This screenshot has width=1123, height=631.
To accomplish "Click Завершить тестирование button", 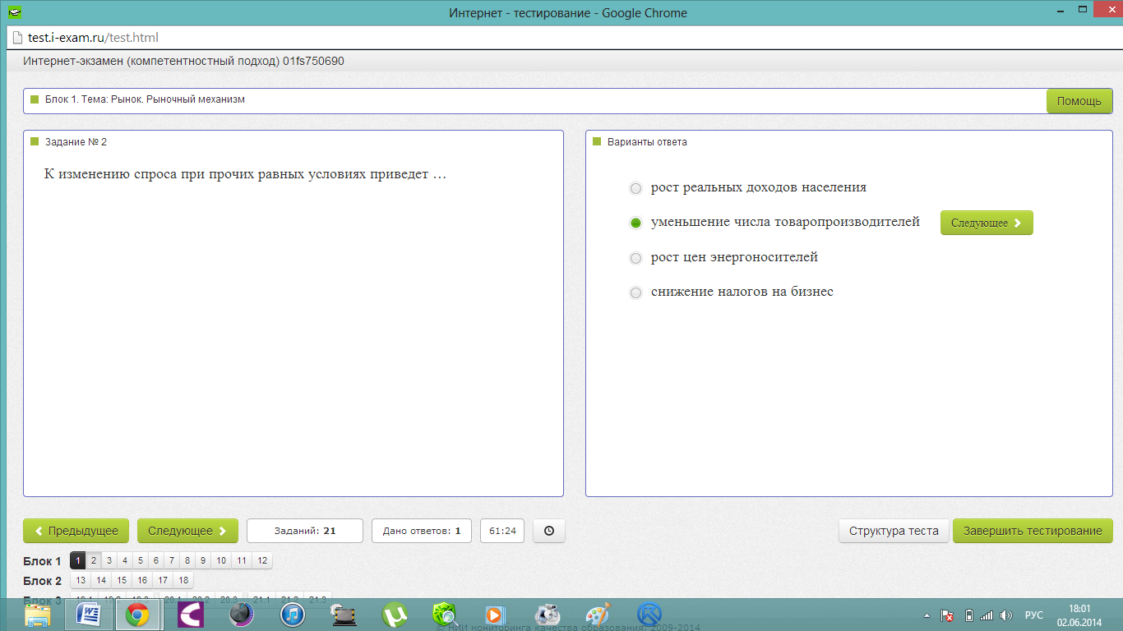I will [1033, 531].
